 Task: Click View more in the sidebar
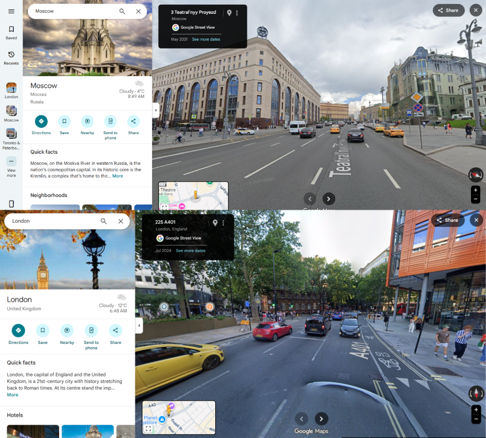11,167
